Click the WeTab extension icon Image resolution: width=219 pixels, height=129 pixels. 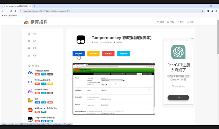point(30,82)
